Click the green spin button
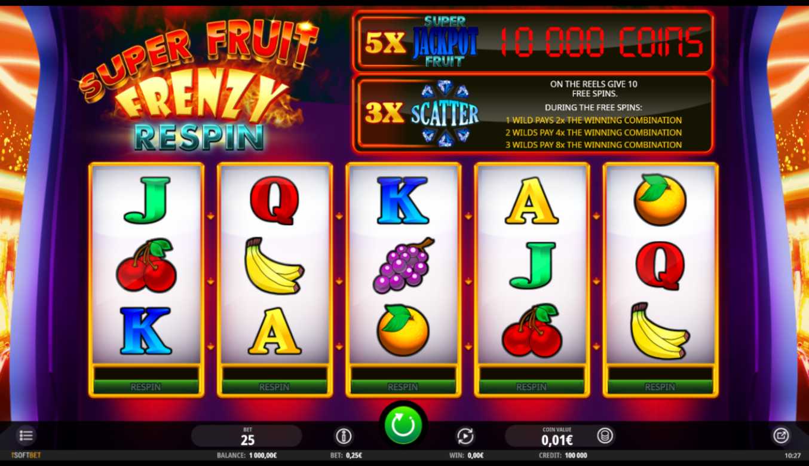 pos(403,425)
